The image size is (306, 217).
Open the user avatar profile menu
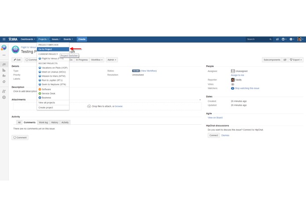(x=300, y=39)
